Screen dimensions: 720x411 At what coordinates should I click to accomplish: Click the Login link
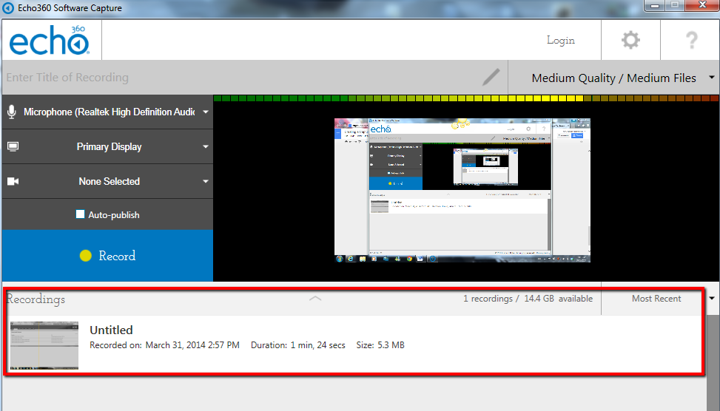click(561, 41)
